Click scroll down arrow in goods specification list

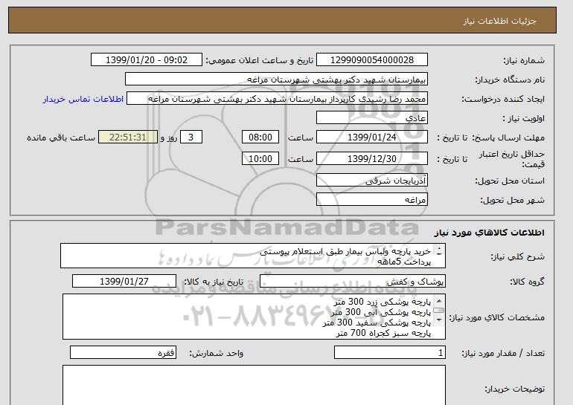coord(439,320)
